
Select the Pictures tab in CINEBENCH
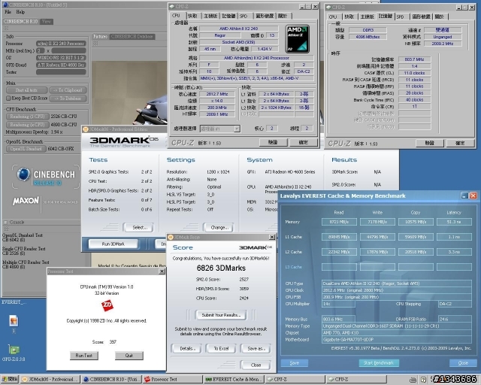(x=100, y=37)
